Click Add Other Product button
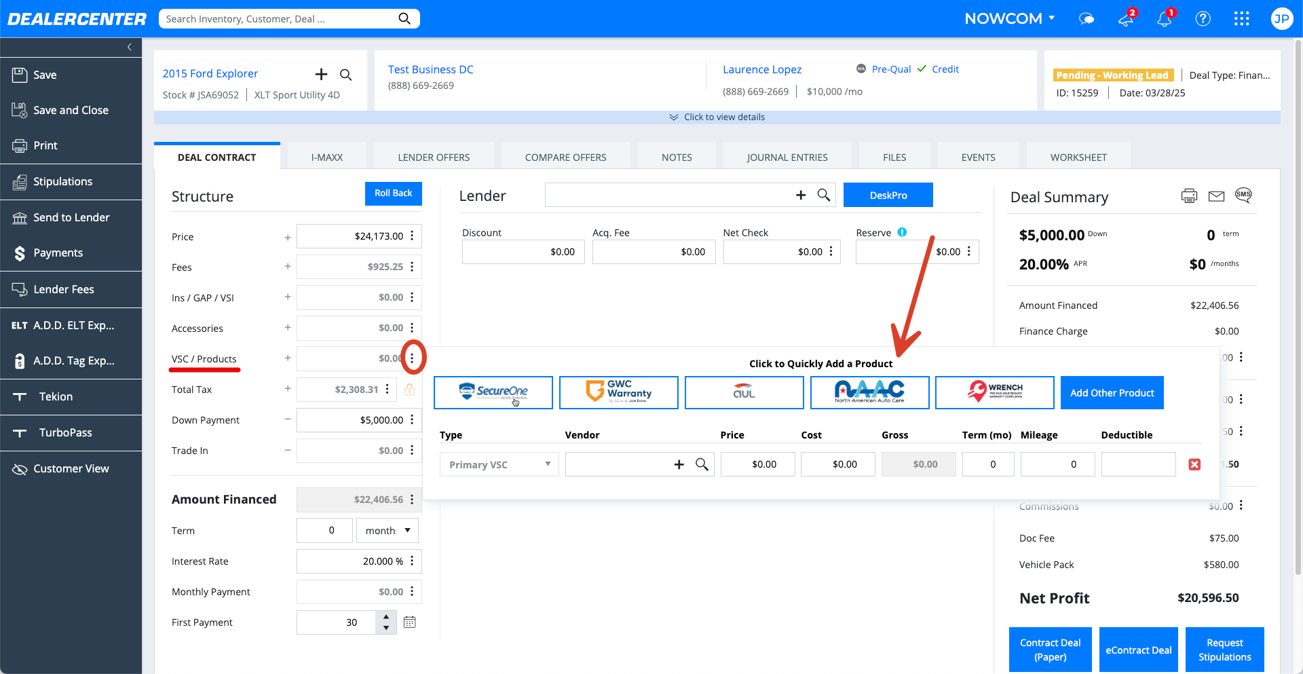1303x674 pixels. [1112, 393]
